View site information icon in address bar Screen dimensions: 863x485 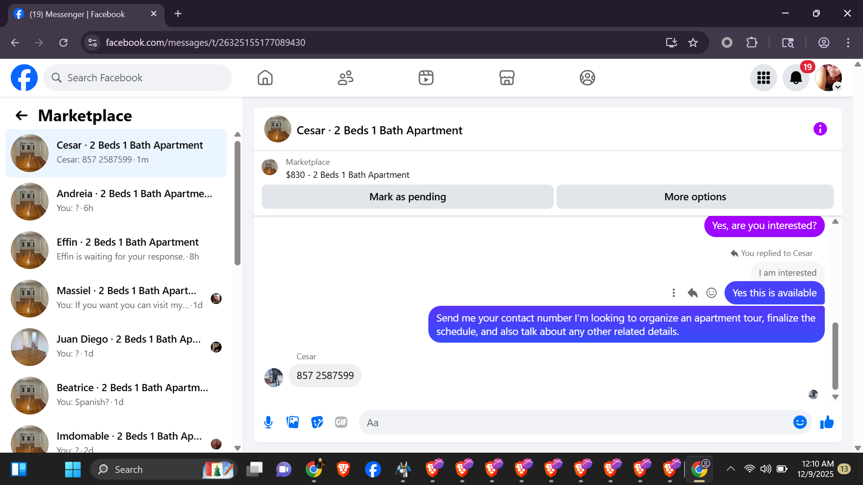pos(93,43)
